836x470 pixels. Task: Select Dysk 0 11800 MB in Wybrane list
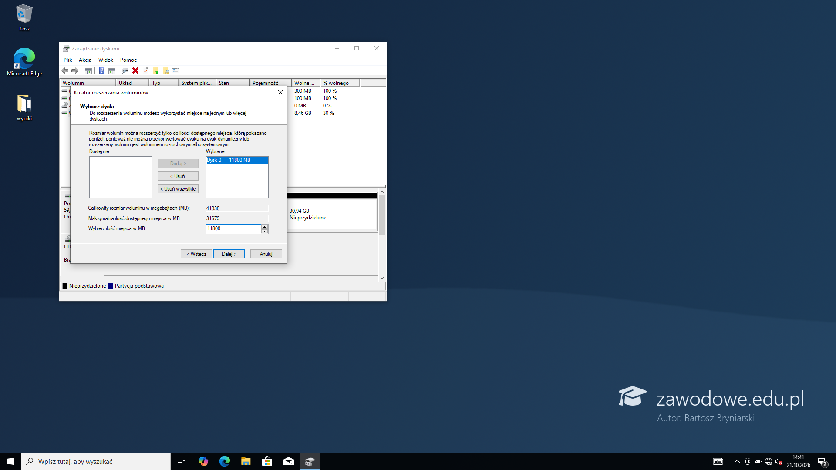click(237, 161)
